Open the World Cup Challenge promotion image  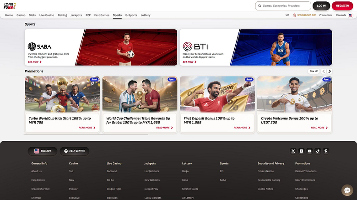click(140, 94)
